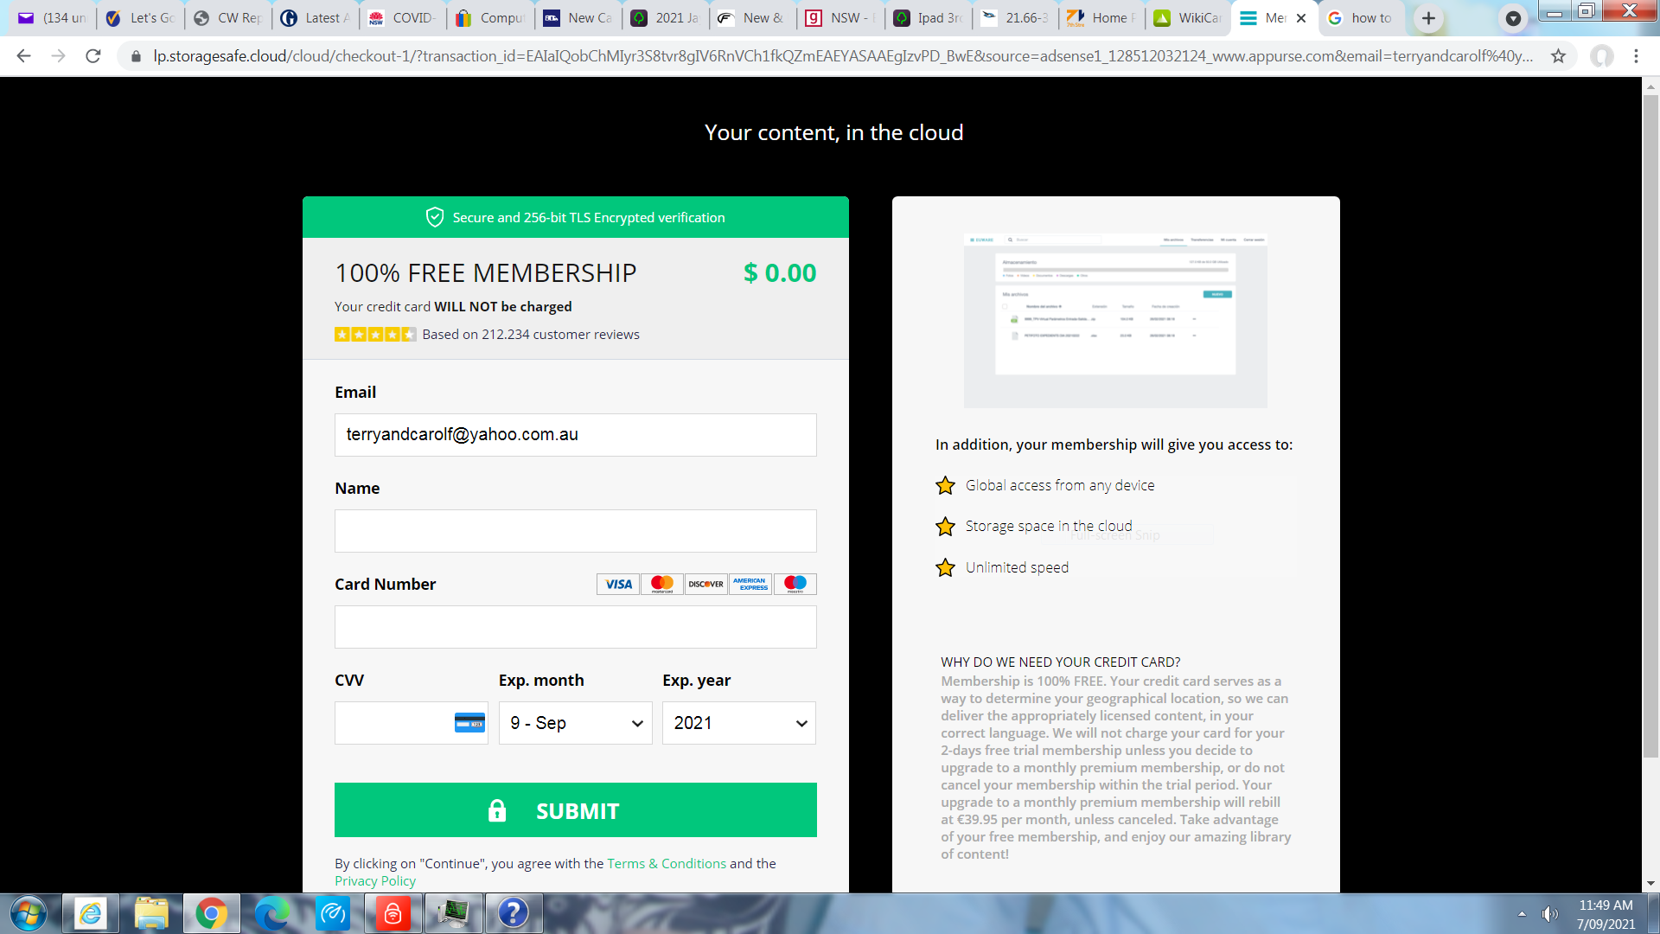Expand the Exp. month dropdown
The width and height of the screenshot is (1660, 934).
click(575, 723)
